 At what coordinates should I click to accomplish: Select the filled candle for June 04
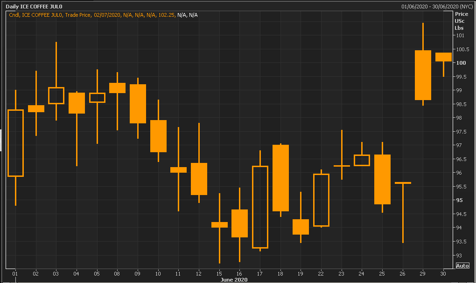77,103
